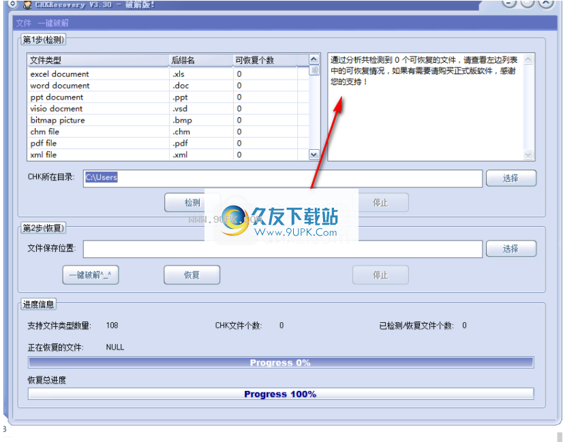The image size is (563, 442).
Task: Sort by 后缀名 column header
Action: 201,60
